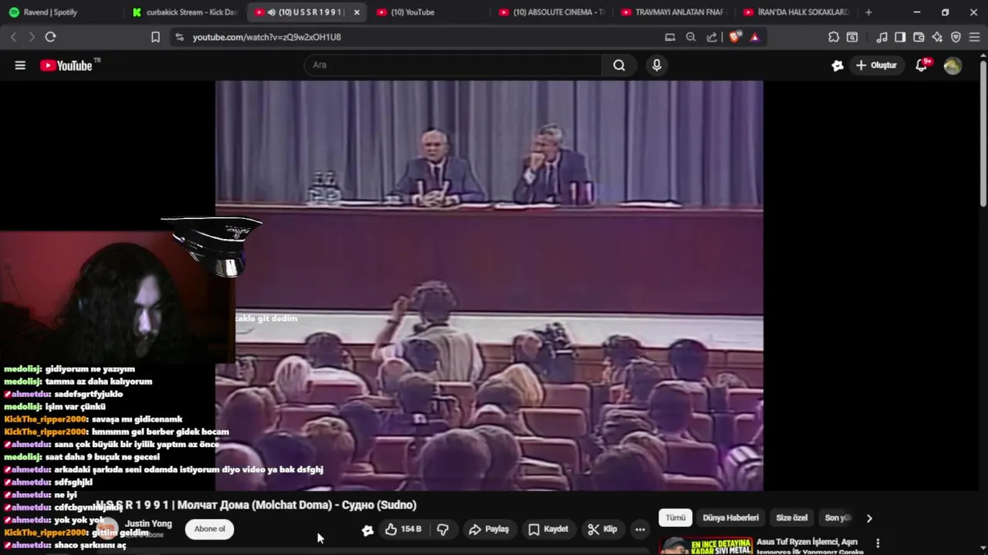988x555 pixels.
Task: Open the Brave VPN shield icon
Action: pos(956,37)
